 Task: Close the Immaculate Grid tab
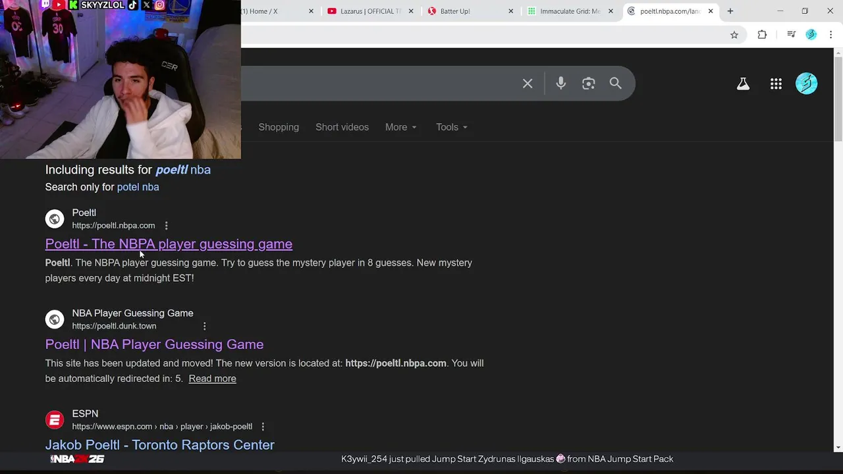coord(611,11)
